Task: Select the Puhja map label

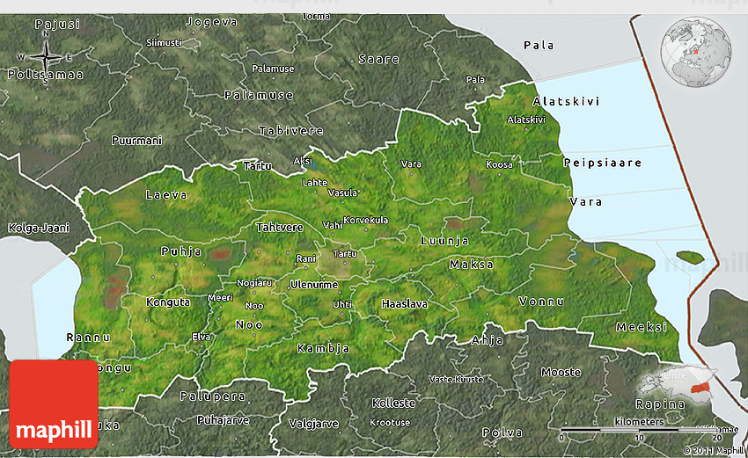Action: (x=181, y=251)
